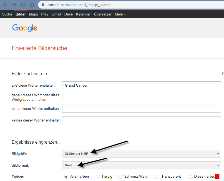Open the Bildformat dropdown showing Breit
Screen dimensions: 224x181
(x=142, y=165)
